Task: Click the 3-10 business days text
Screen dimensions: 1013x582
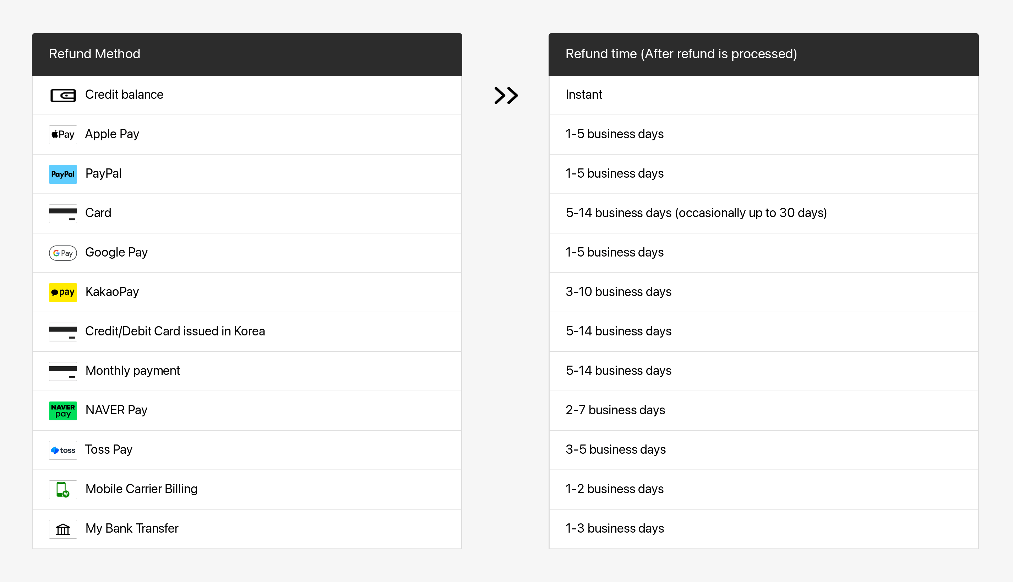Action: click(x=618, y=292)
